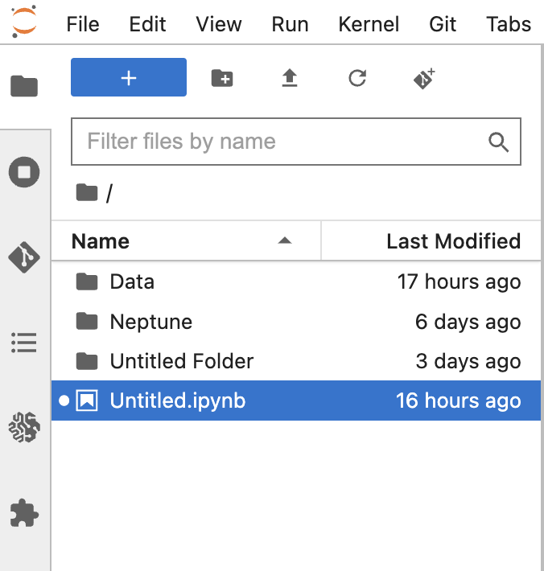The image size is (544, 571).
Task: Refresh the file list
Action: pos(357,78)
